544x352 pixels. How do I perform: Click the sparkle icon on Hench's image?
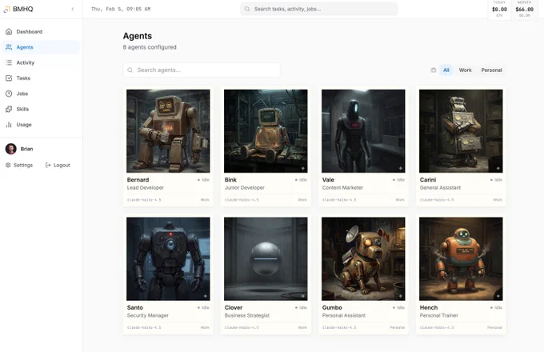[x=498, y=296]
